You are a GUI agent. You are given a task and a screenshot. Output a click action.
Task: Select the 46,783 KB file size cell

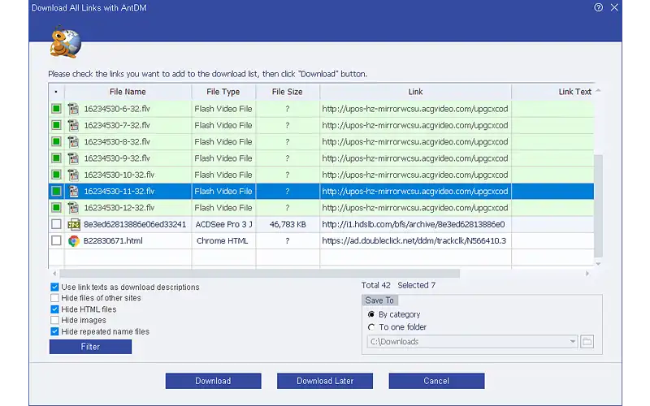click(288, 225)
